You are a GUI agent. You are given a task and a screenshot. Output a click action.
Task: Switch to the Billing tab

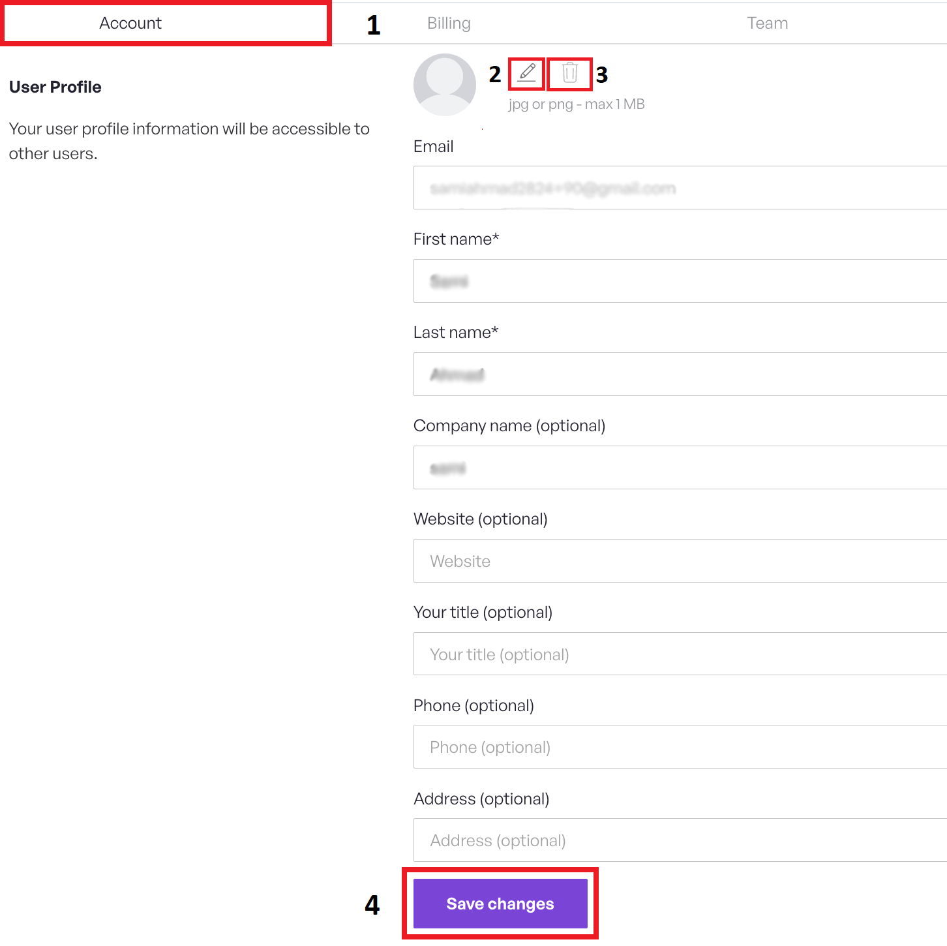pyautogui.click(x=449, y=23)
